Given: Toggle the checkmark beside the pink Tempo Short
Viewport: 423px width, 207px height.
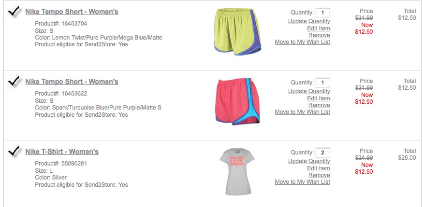Looking at the screenshot, I should 14,82.
